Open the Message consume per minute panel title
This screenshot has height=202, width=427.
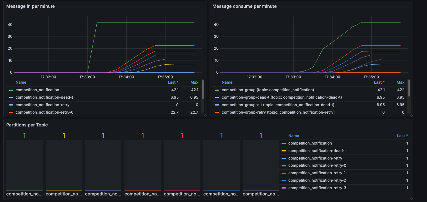[x=245, y=6]
